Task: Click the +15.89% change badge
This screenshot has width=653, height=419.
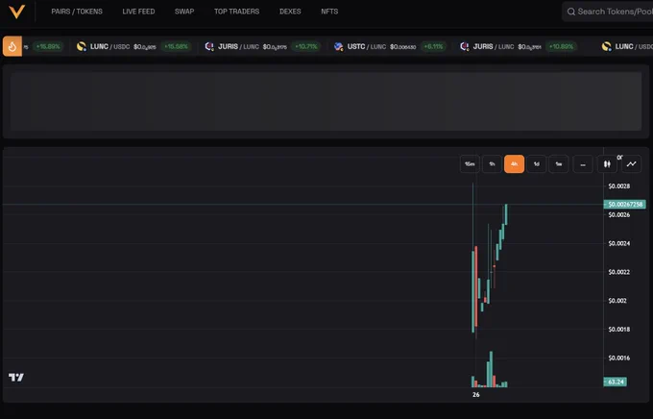Action: click(x=48, y=46)
